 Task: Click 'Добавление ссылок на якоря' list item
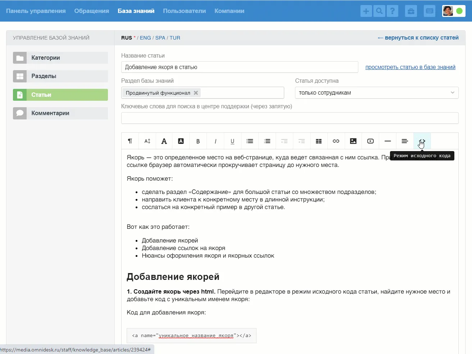pyautogui.click(x=183, y=248)
